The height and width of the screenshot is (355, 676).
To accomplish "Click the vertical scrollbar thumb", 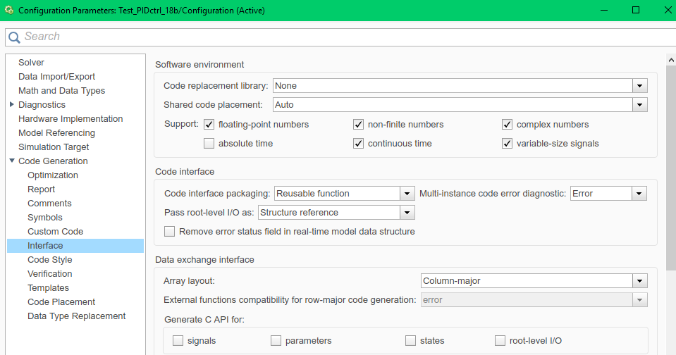I will point(671,168).
